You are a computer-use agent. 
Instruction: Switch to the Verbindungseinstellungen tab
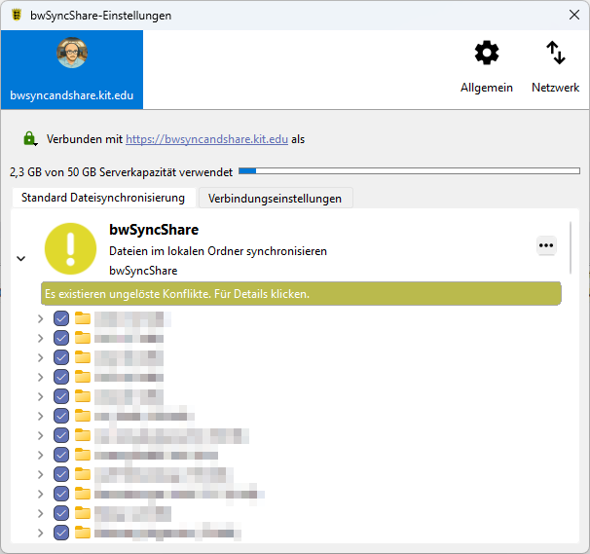tap(275, 198)
